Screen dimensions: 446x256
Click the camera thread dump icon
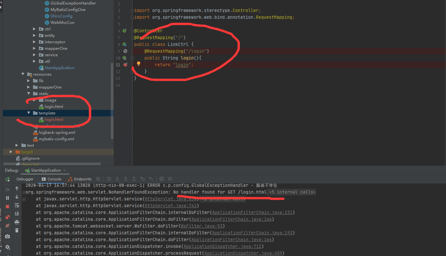click(x=7, y=237)
